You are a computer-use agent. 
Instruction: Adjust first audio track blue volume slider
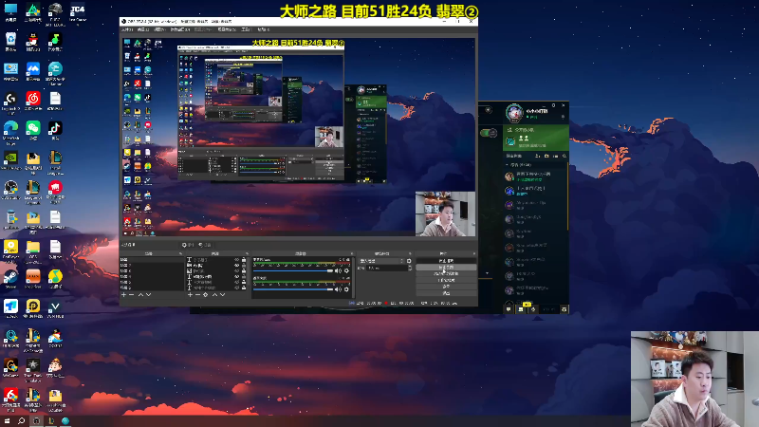coord(293,270)
